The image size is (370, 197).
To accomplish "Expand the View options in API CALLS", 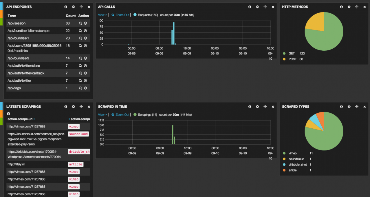I will point(102,15).
